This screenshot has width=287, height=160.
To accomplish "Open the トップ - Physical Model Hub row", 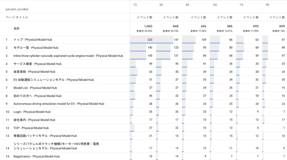I will pos(33,40).
